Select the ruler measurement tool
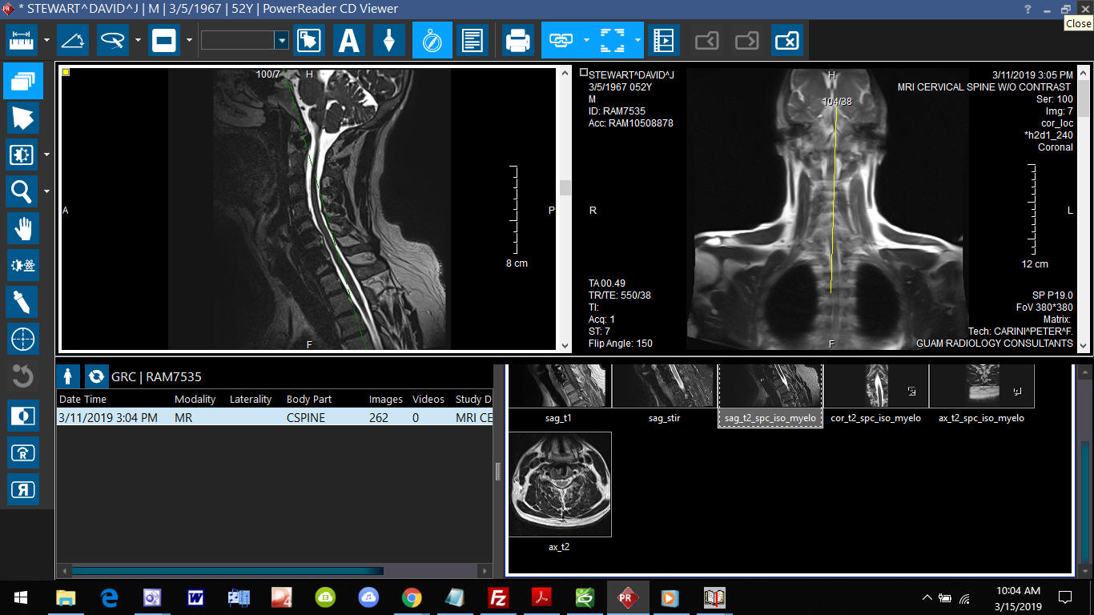The width and height of the screenshot is (1094, 615). click(x=22, y=40)
